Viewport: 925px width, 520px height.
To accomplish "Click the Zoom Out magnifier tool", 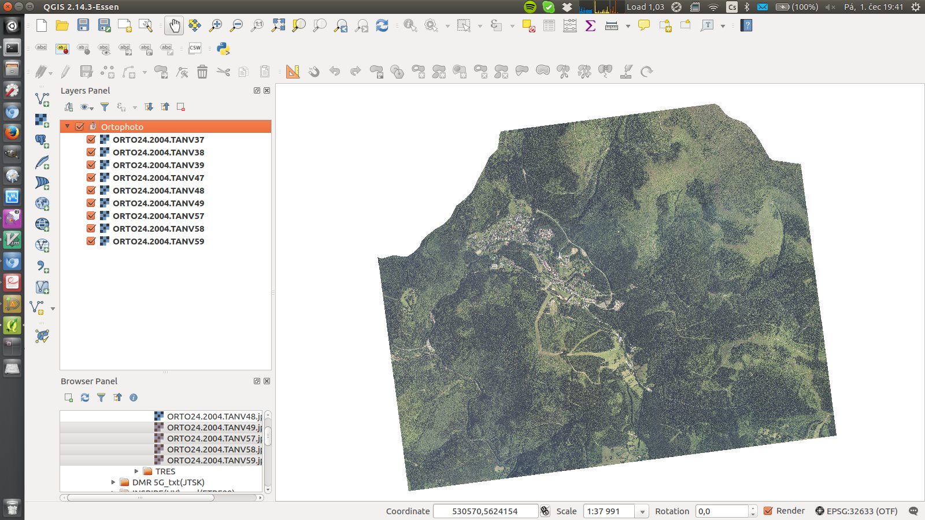I will pyautogui.click(x=236, y=25).
